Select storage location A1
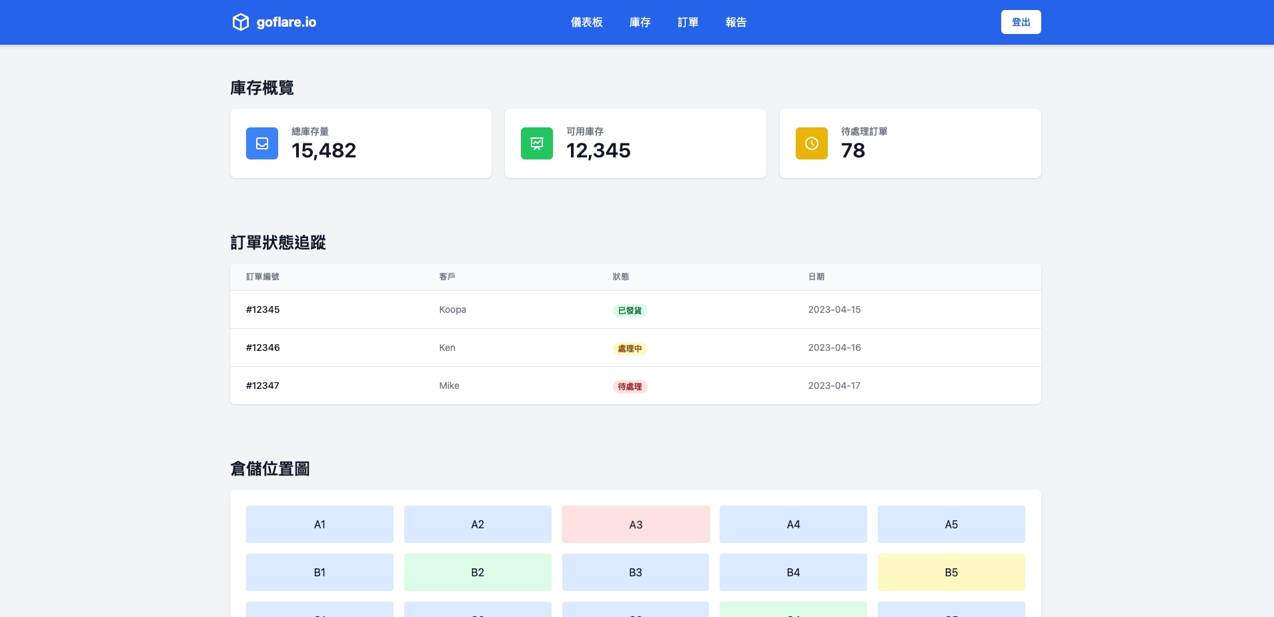The image size is (1274, 617). [x=320, y=524]
